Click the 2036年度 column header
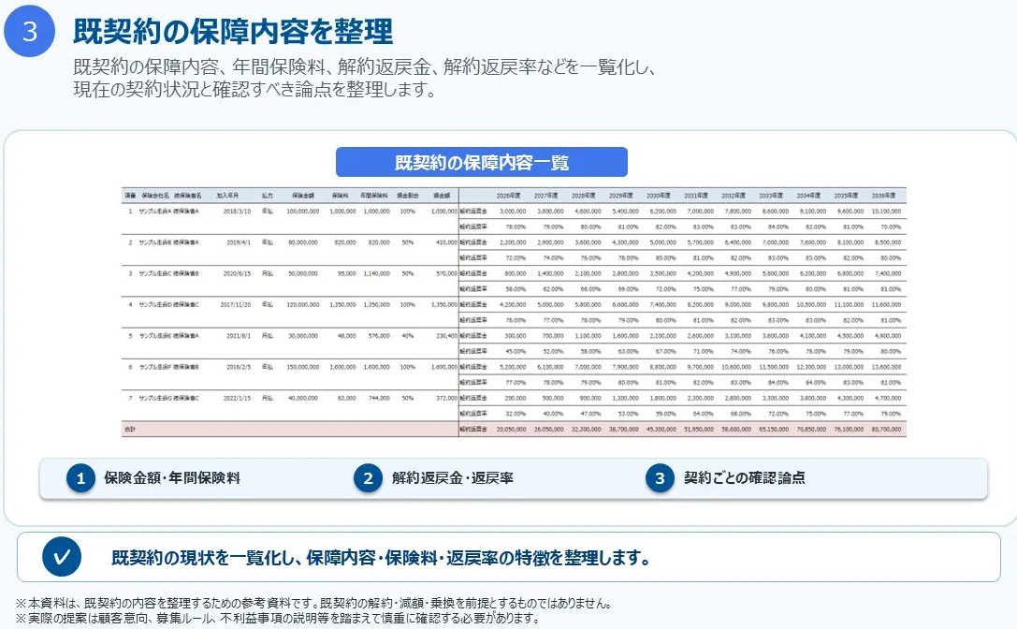This screenshot has width=1017, height=629. [x=883, y=196]
